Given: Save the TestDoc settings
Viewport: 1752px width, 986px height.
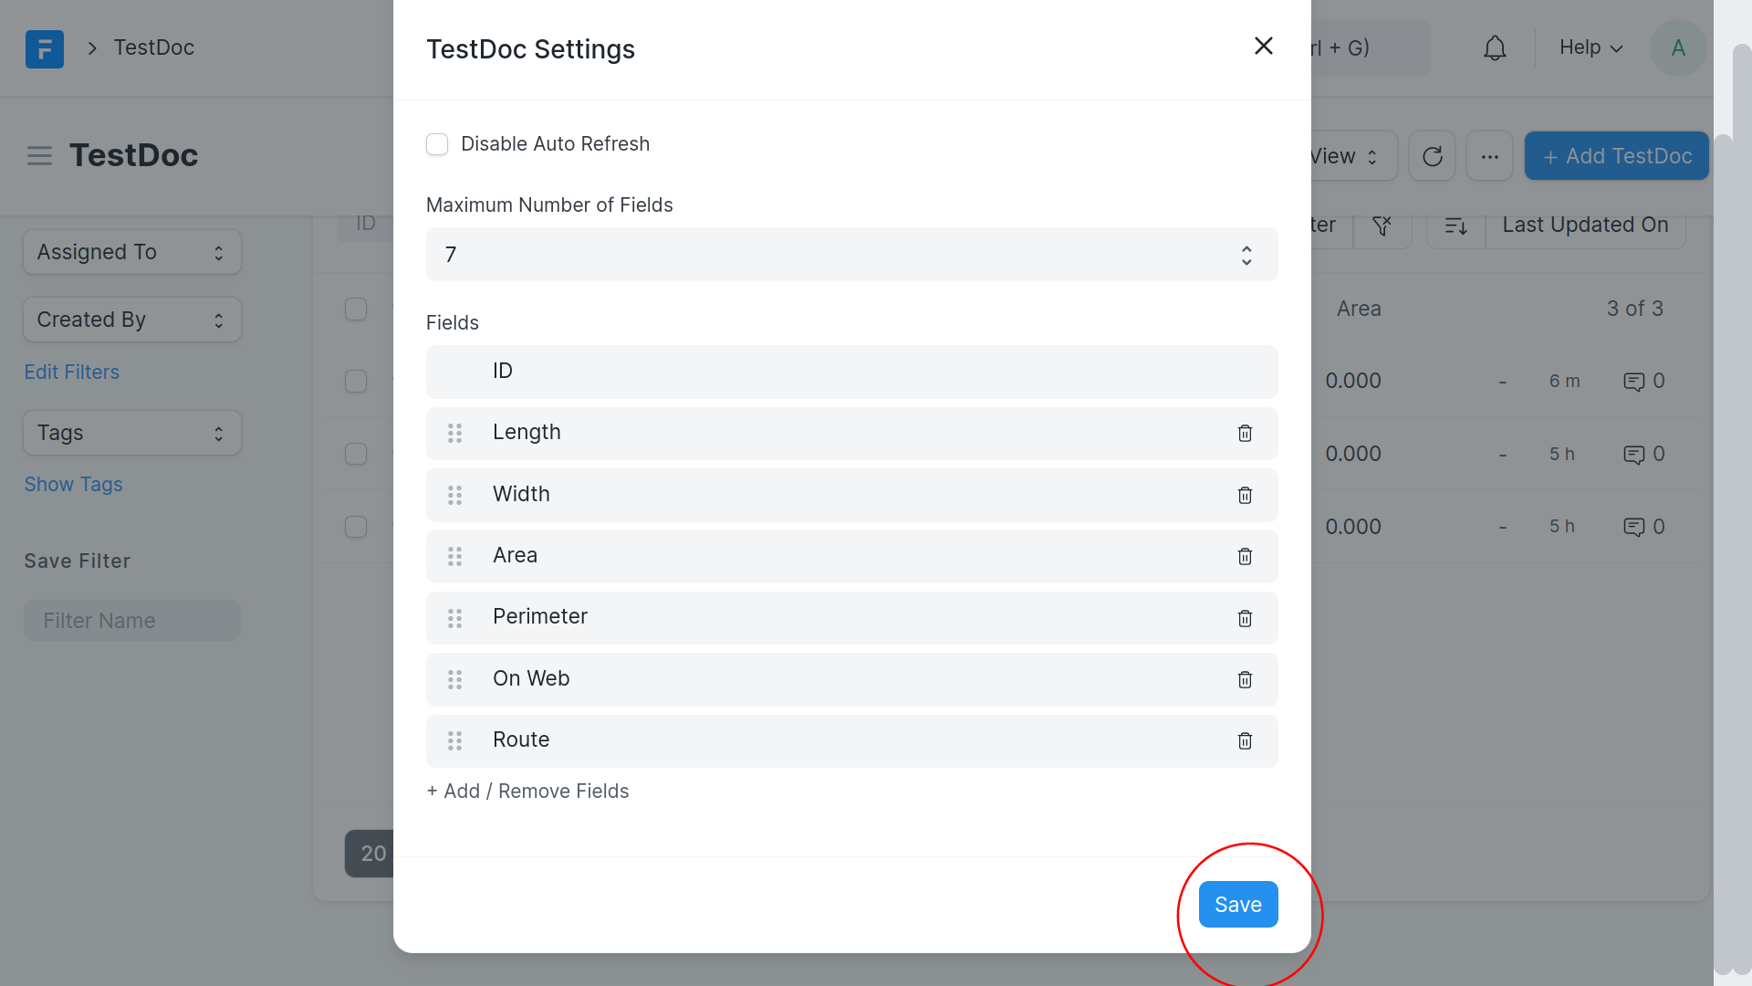Looking at the screenshot, I should [1237, 904].
